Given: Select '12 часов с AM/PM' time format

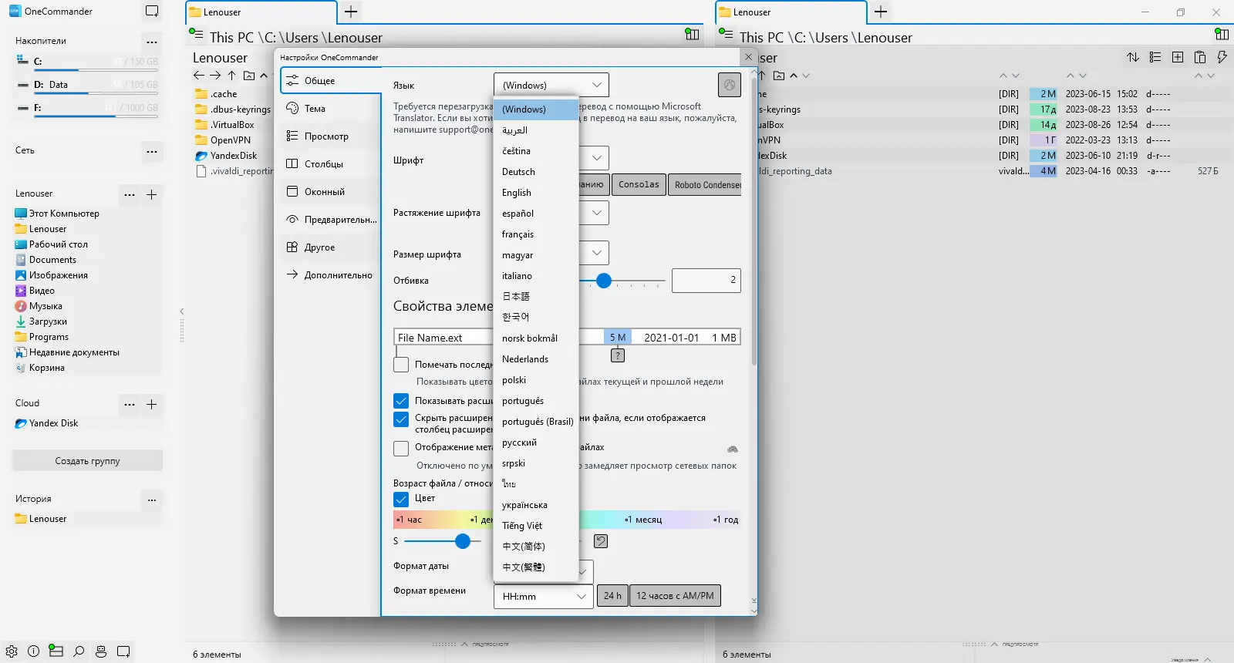Looking at the screenshot, I should point(675,596).
